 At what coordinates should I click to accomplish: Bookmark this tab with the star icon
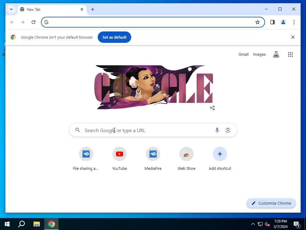point(258,22)
